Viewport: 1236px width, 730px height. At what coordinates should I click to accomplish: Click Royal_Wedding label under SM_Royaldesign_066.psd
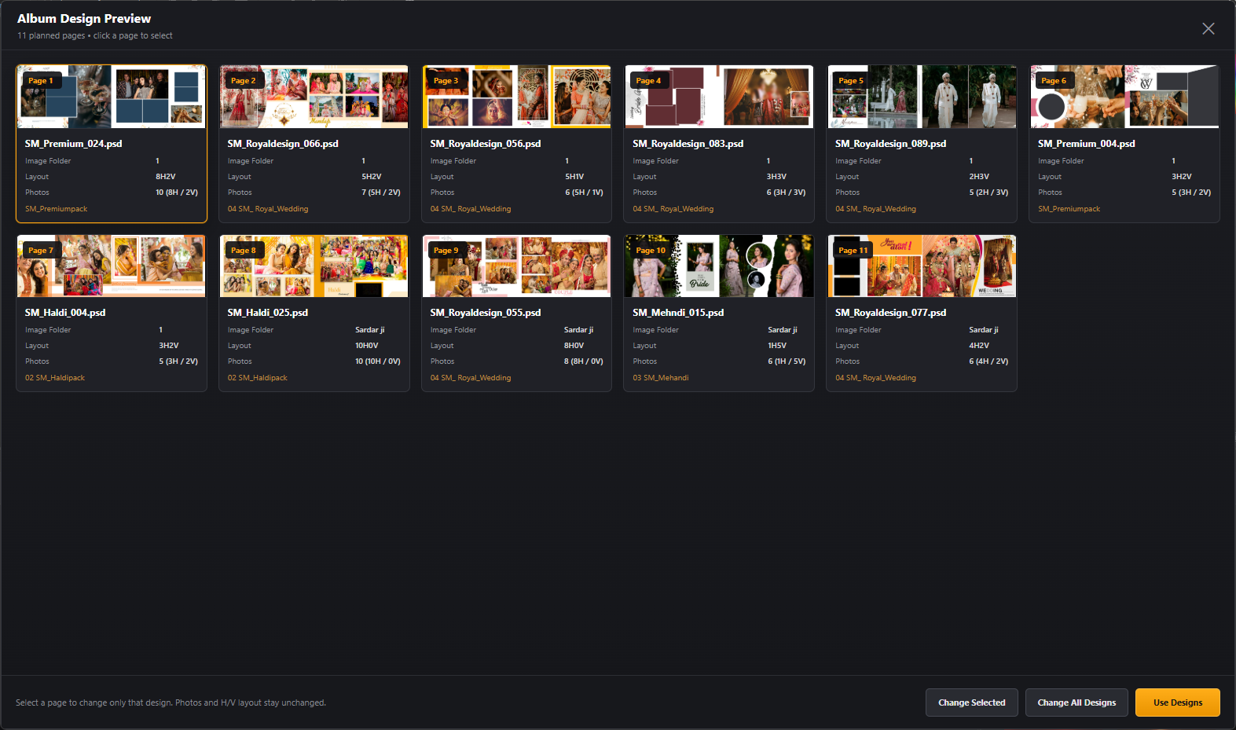(x=268, y=209)
